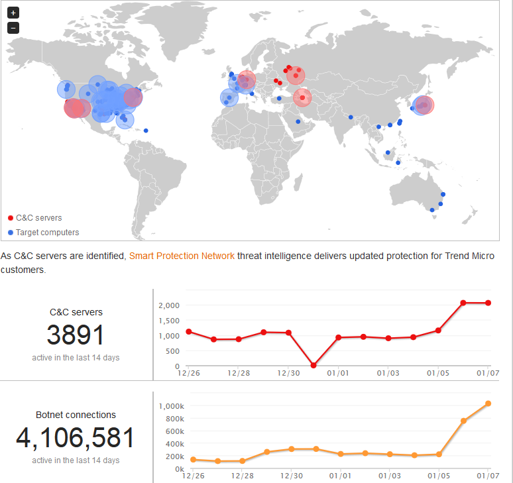The image size is (513, 483).
Task: Click the blue target circle over Spain
Action: (x=229, y=98)
